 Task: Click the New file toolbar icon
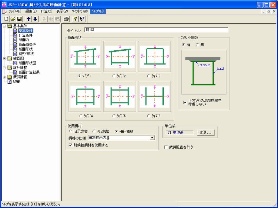click(6, 19)
